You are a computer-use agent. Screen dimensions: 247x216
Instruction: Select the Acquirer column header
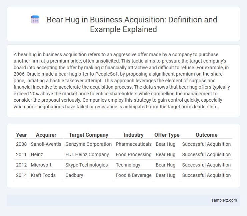pyautogui.click(x=46, y=135)
